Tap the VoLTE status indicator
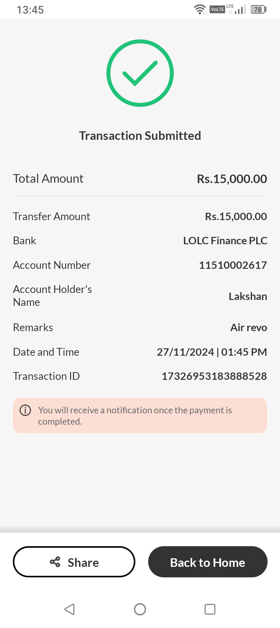 point(217,9)
